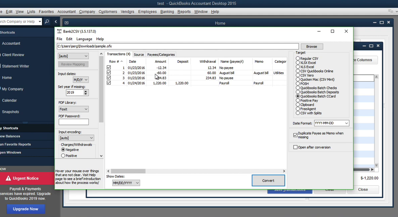Click the QuickBooks search magnifier icon

[x=47, y=22]
